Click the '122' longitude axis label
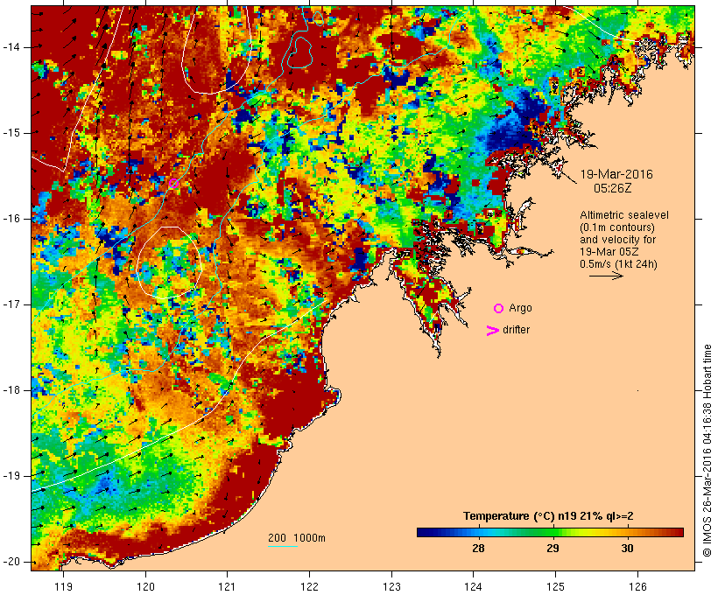Screen dimensions: 718x595 click(x=310, y=587)
